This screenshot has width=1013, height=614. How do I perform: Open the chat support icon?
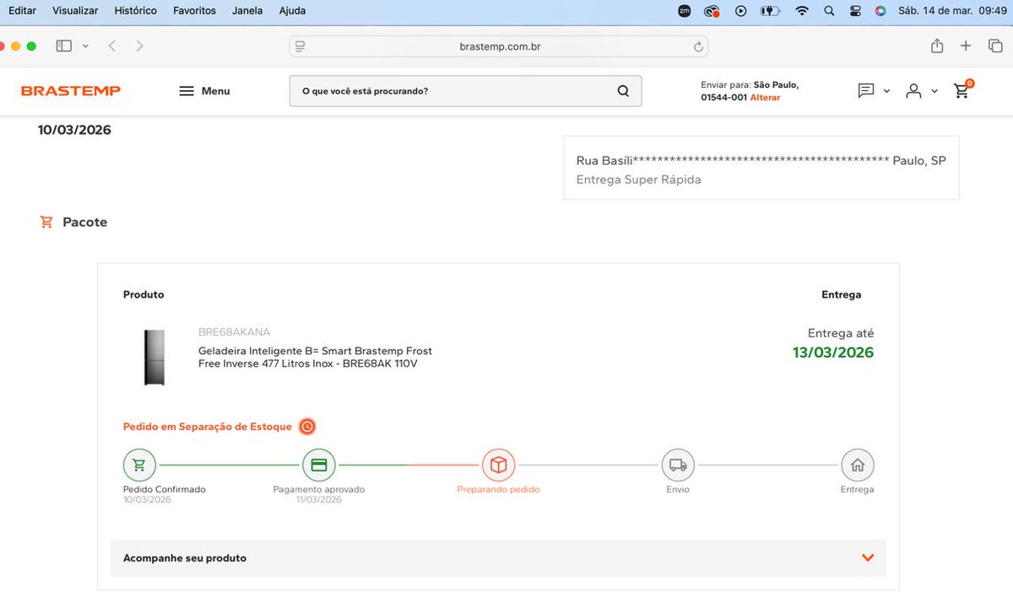click(x=866, y=90)
